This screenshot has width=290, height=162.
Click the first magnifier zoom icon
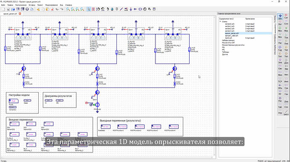click(68, 9)
